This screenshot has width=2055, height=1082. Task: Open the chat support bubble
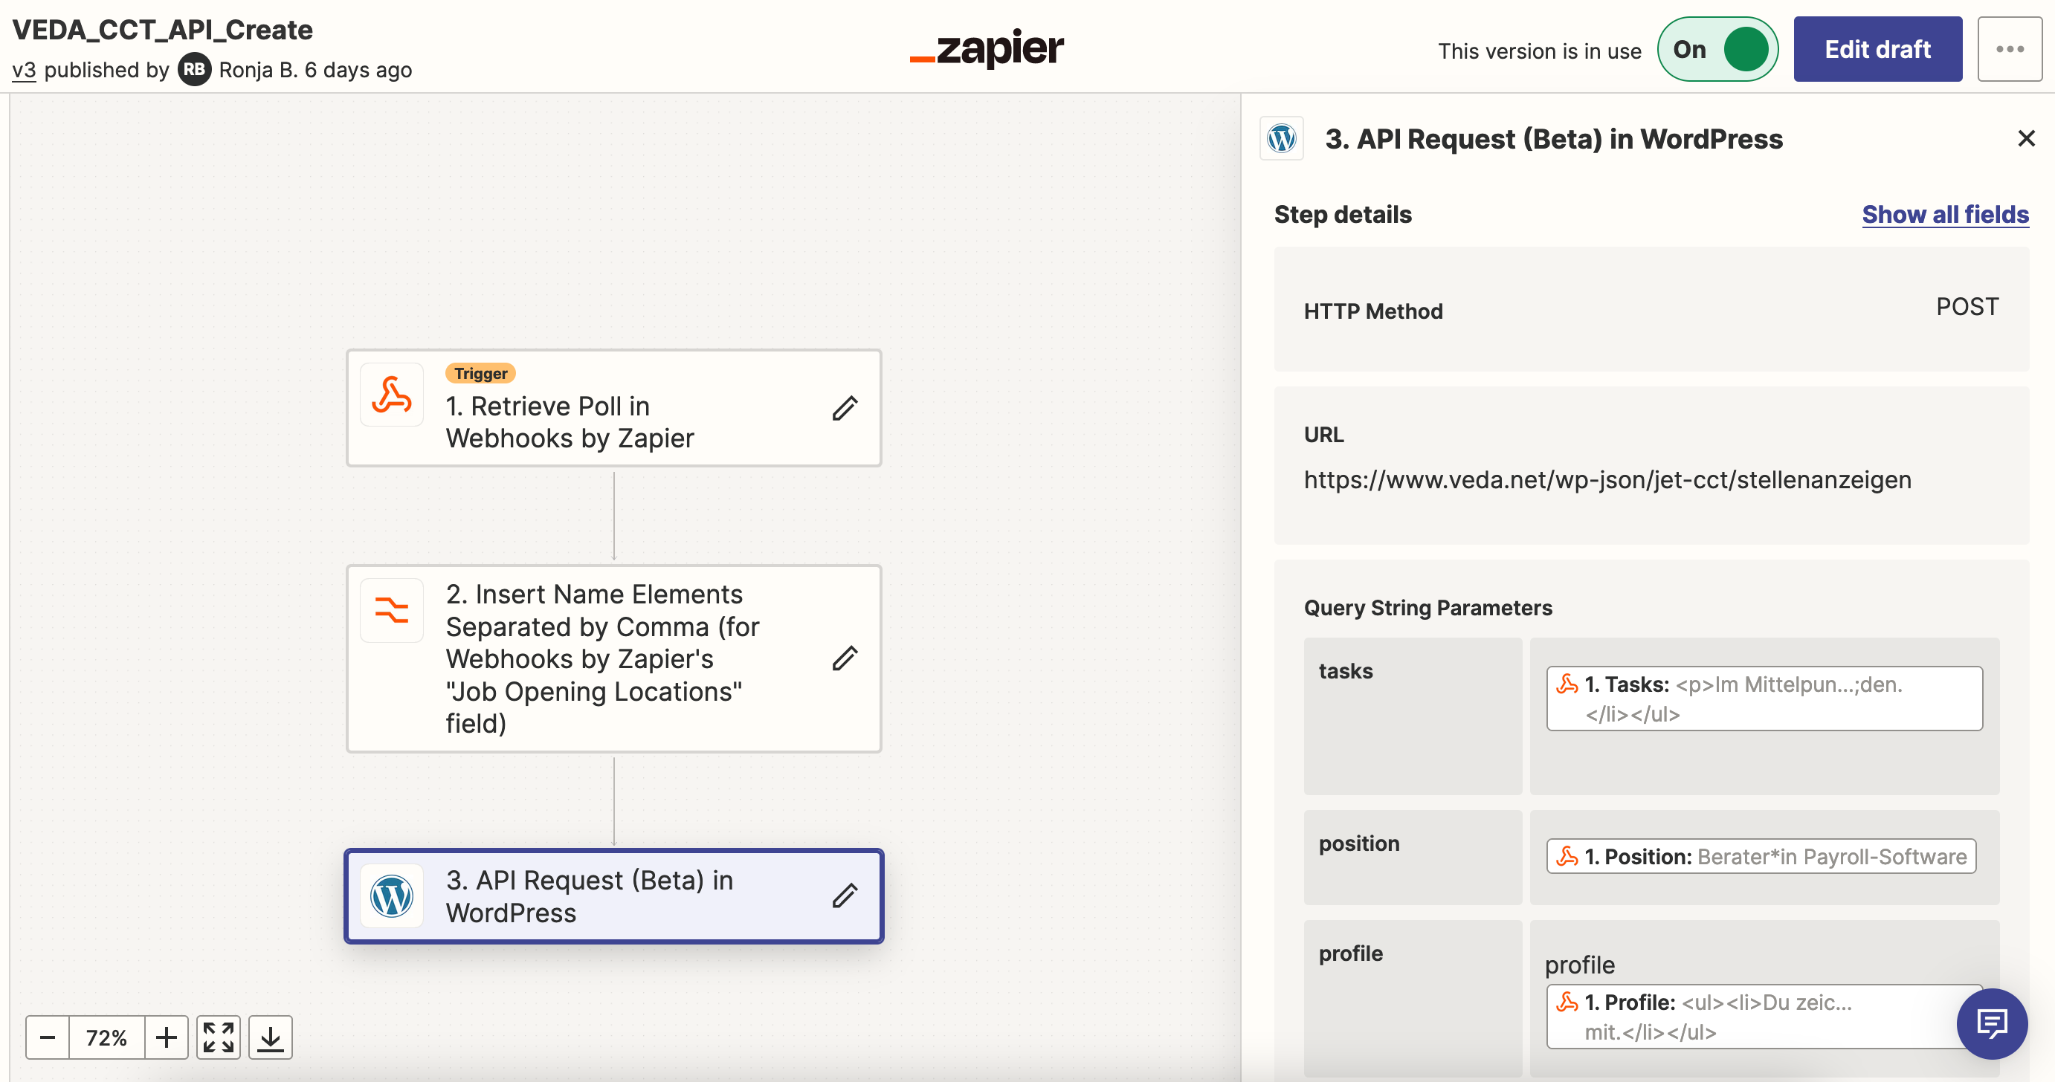point(1992,1023)
